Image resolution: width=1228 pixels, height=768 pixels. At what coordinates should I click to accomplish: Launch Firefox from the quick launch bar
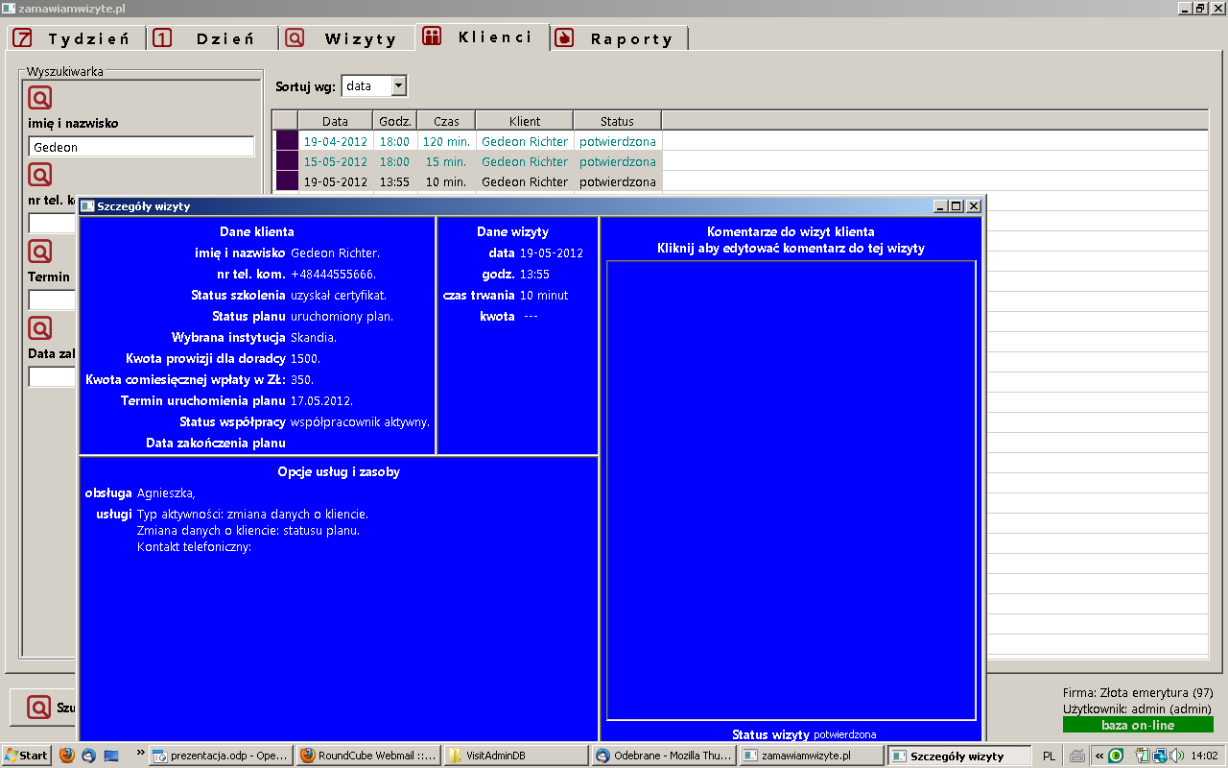66,756
